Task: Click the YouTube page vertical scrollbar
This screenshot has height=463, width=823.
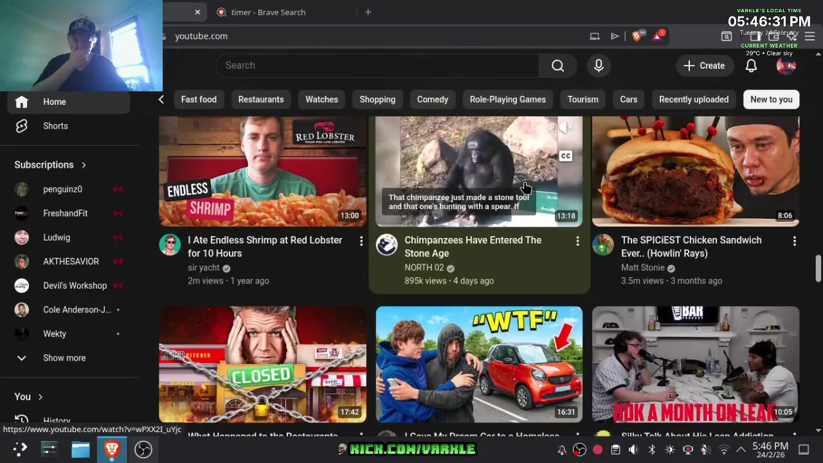Action: (x=818, y=268)
